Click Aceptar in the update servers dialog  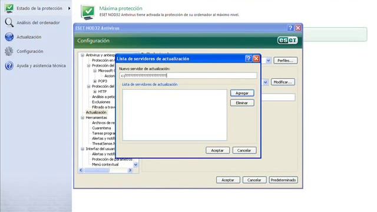point(217,150)
